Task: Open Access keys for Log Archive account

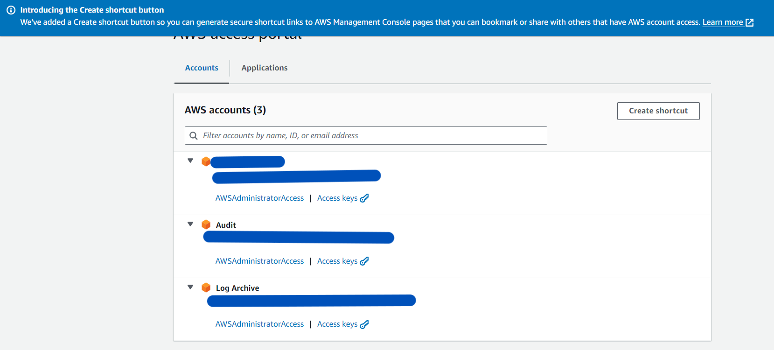Action: (x=337, y=324)
